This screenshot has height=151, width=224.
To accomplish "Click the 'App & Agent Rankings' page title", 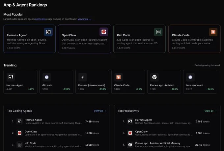I will click(x=25, y=5).
